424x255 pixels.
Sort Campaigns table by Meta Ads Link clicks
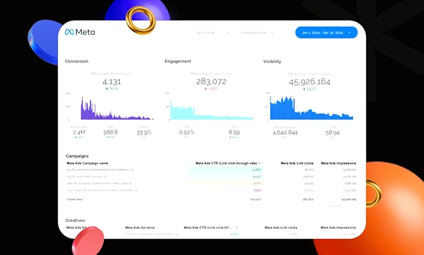tap(297, 163)
